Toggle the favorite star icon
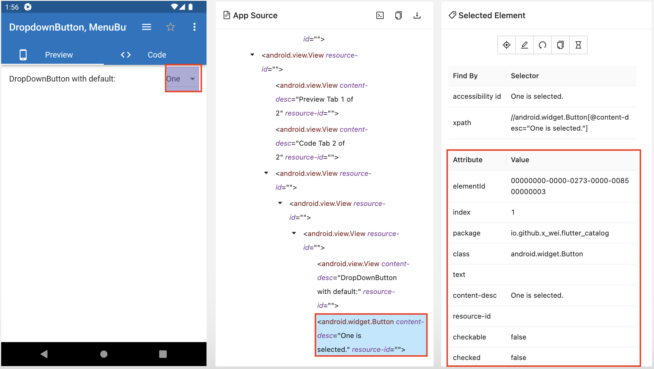The image size is (654, 369). click(170, 27)
